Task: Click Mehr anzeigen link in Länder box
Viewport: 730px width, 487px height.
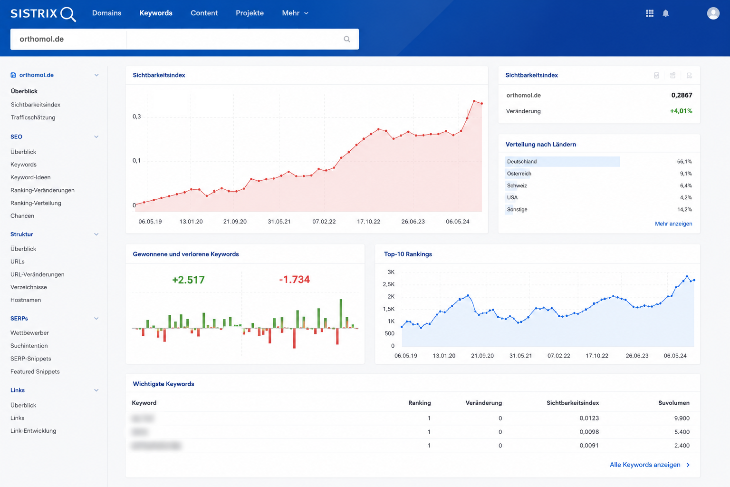Action: (673, 224)
